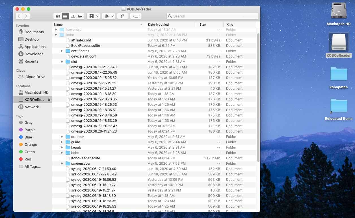Select list view toggle in toolbar

[x=65, y=16]
